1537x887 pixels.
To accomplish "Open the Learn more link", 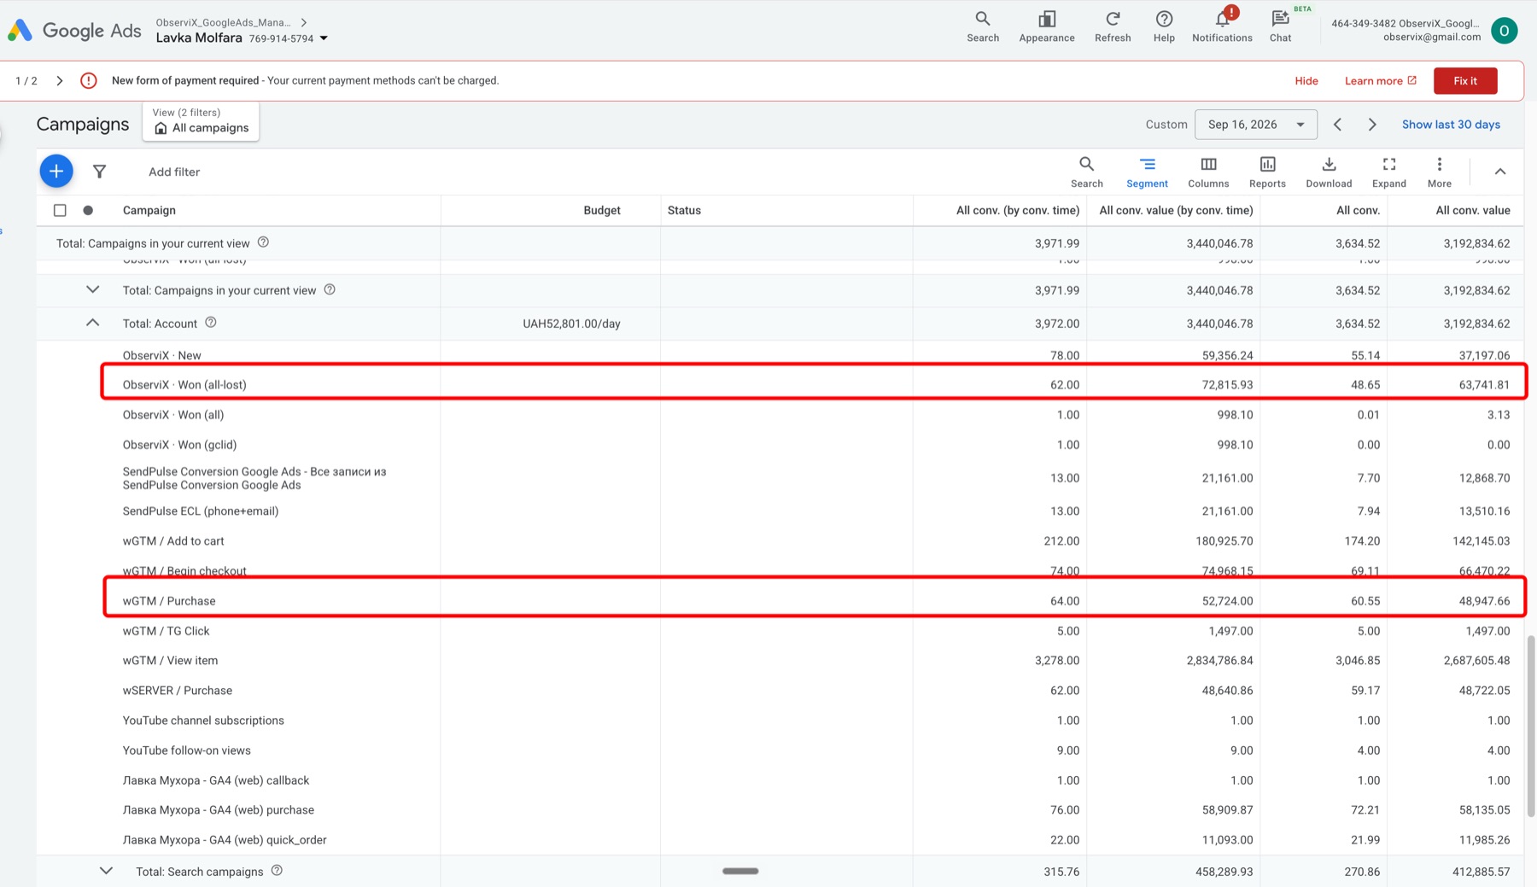I will coord(1380,81).
